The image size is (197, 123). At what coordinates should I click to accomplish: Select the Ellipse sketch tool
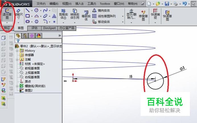[x=45, y=16]
